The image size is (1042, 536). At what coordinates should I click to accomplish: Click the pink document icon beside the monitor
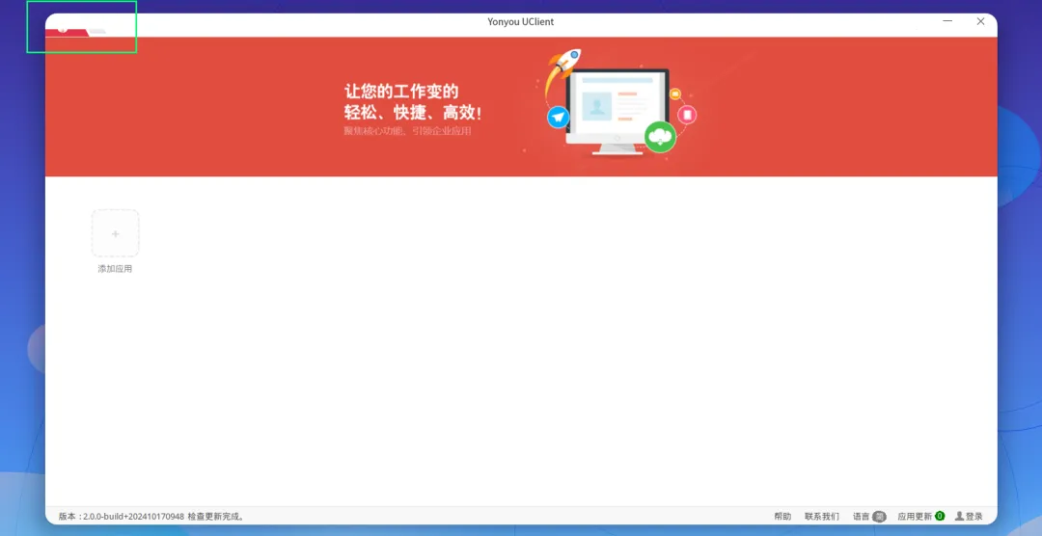tap(687, 115)
